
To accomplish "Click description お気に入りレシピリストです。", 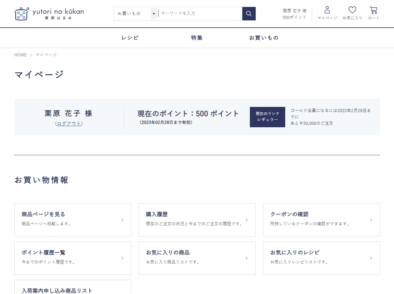I will tap(300, 262).
